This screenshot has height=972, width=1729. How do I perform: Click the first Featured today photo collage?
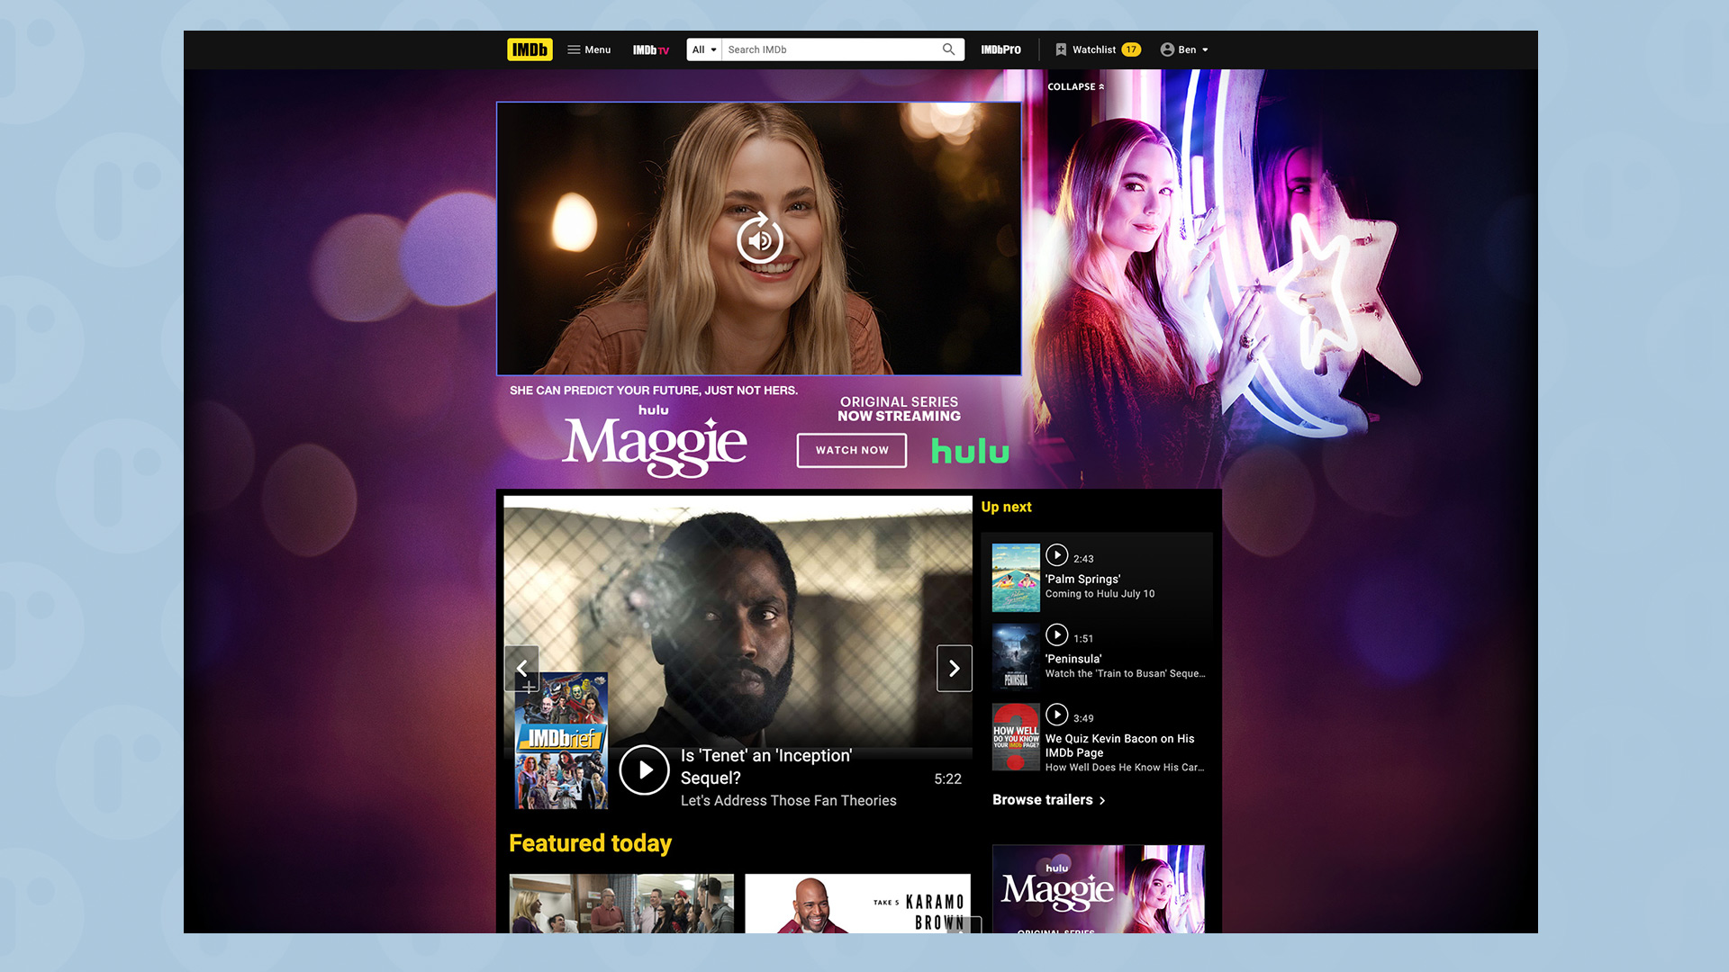coord(621,904)
